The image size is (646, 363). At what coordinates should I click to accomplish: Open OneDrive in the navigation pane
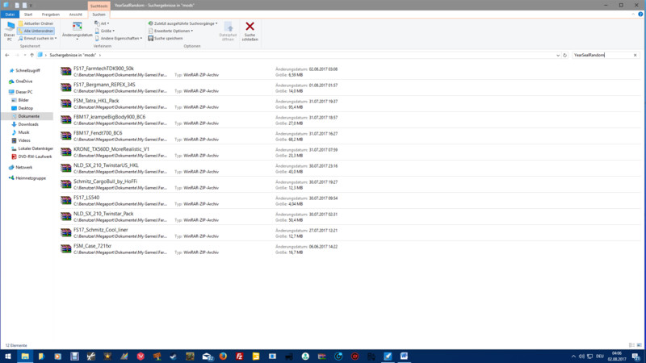[23, 81]
